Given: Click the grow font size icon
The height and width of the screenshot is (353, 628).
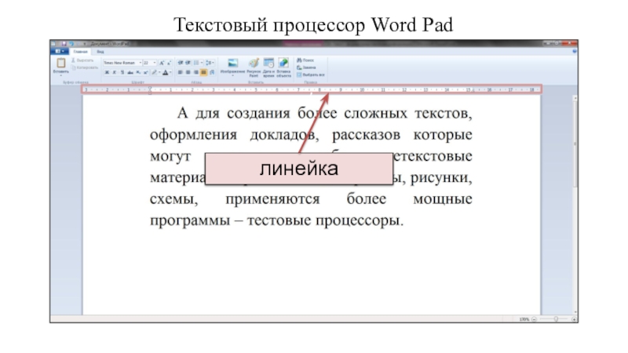Looking at the screenshot, I should (x=162, y=63).
